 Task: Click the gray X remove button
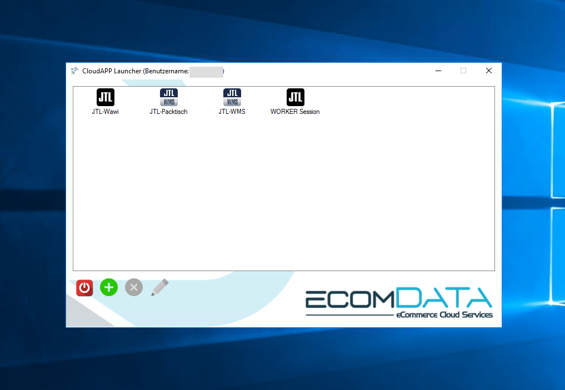coord(133,287)
